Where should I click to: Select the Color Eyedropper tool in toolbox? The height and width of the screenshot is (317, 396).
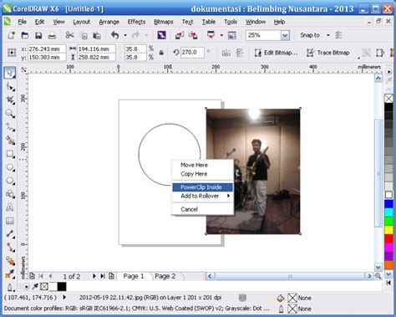(x=10, y=274)
